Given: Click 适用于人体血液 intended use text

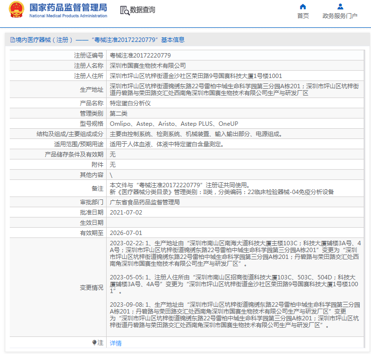Looking at the screenshot, I should pyautogui.click(x=167, y=144).
